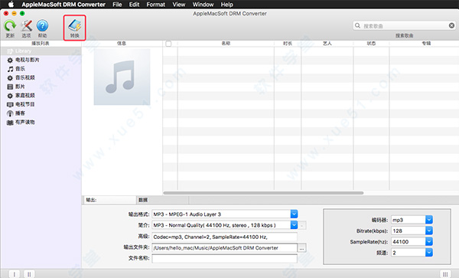Open the blue Help (帮助) icon
459x278 pixels.
pyautogui.click(x=42, y=26)
